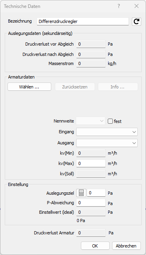146x255 pixels.
Task: Cancel via the Abbrechen button
Action: coord(126,246)
